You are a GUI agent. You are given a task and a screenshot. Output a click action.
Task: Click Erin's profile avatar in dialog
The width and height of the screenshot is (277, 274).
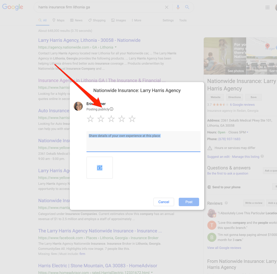click(78, 106)
